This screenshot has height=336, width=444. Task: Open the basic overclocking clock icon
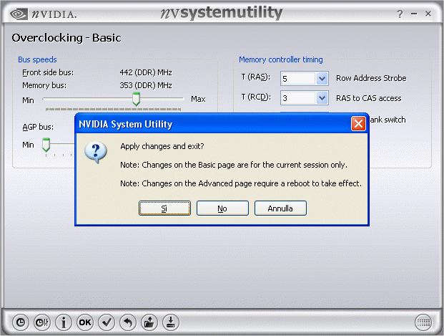21,322
